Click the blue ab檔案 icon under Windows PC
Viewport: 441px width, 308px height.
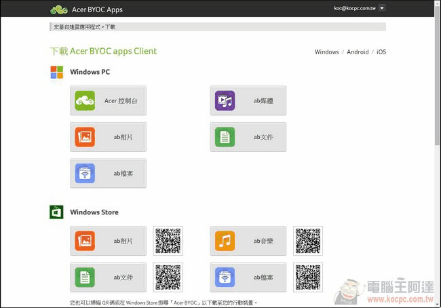pyautogui.click(x=85, y=174)
